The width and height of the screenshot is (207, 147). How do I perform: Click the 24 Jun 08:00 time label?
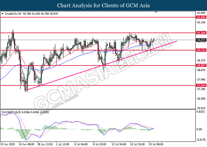pos(27,144)
